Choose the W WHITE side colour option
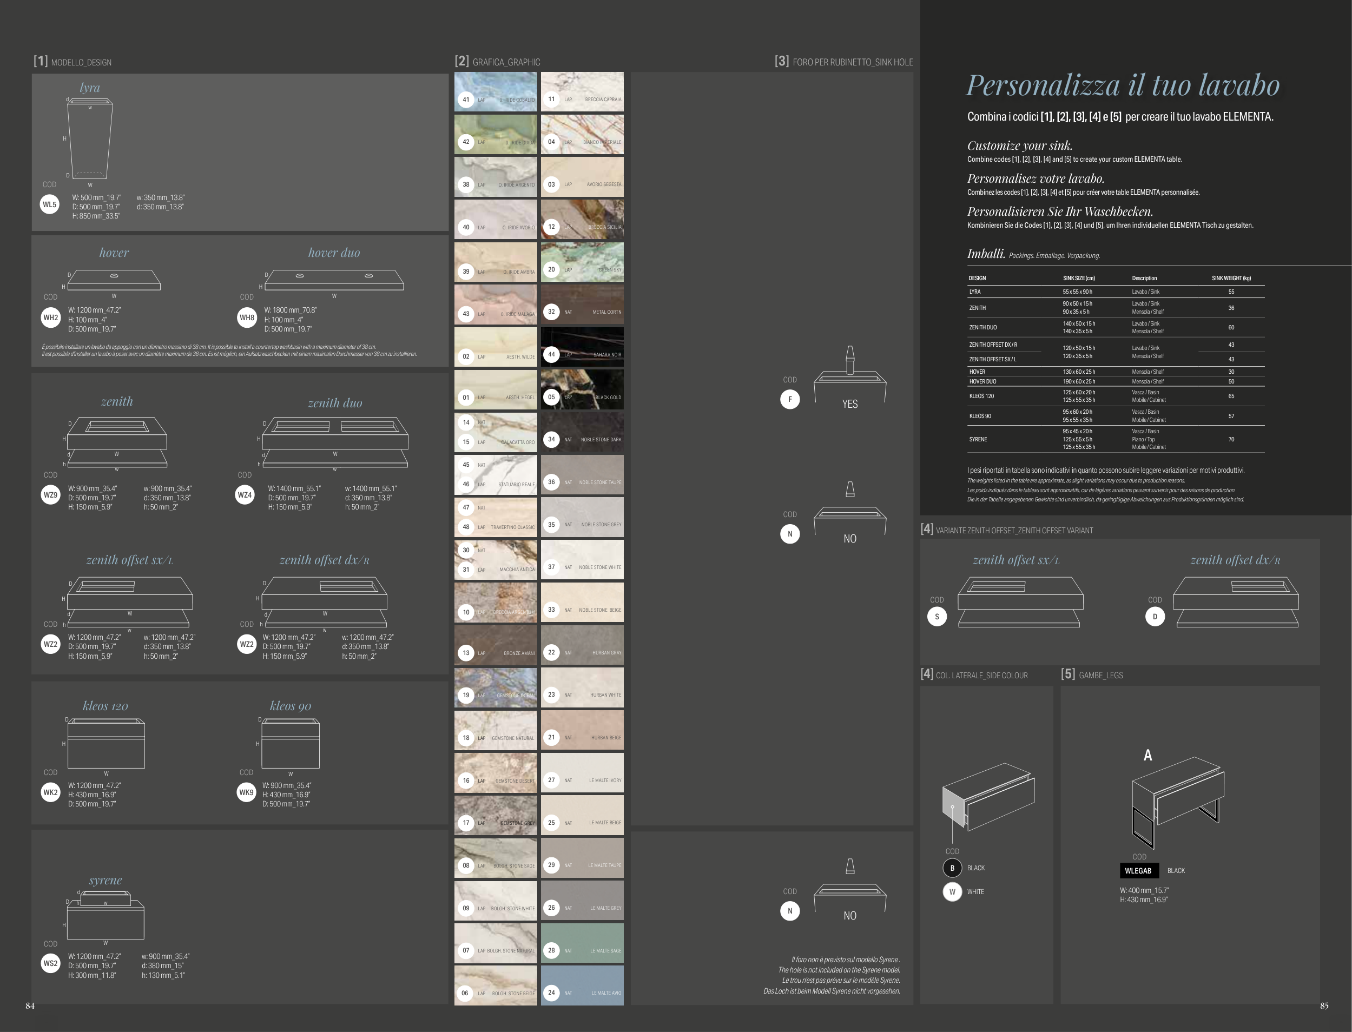The width and height of the screenshot is (1352, 1032). (952, 892)
